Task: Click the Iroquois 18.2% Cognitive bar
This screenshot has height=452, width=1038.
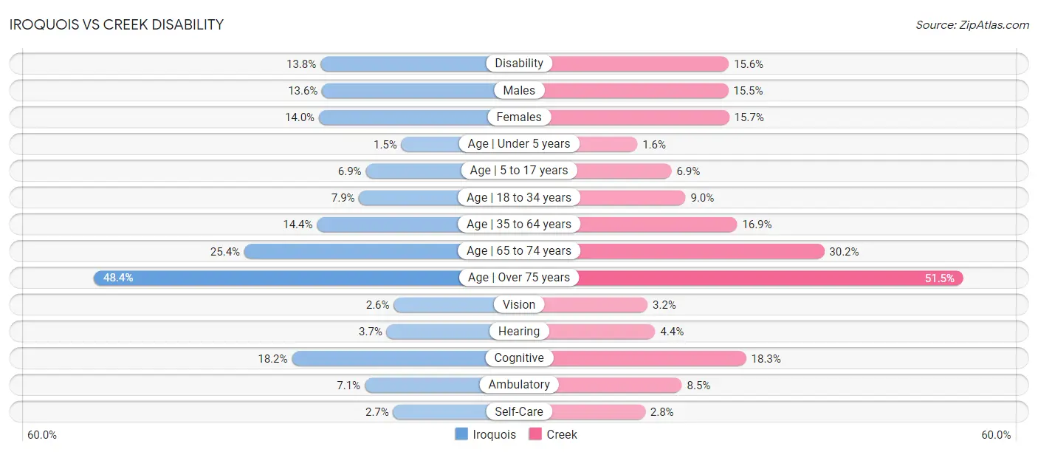Action: [390, 358]
